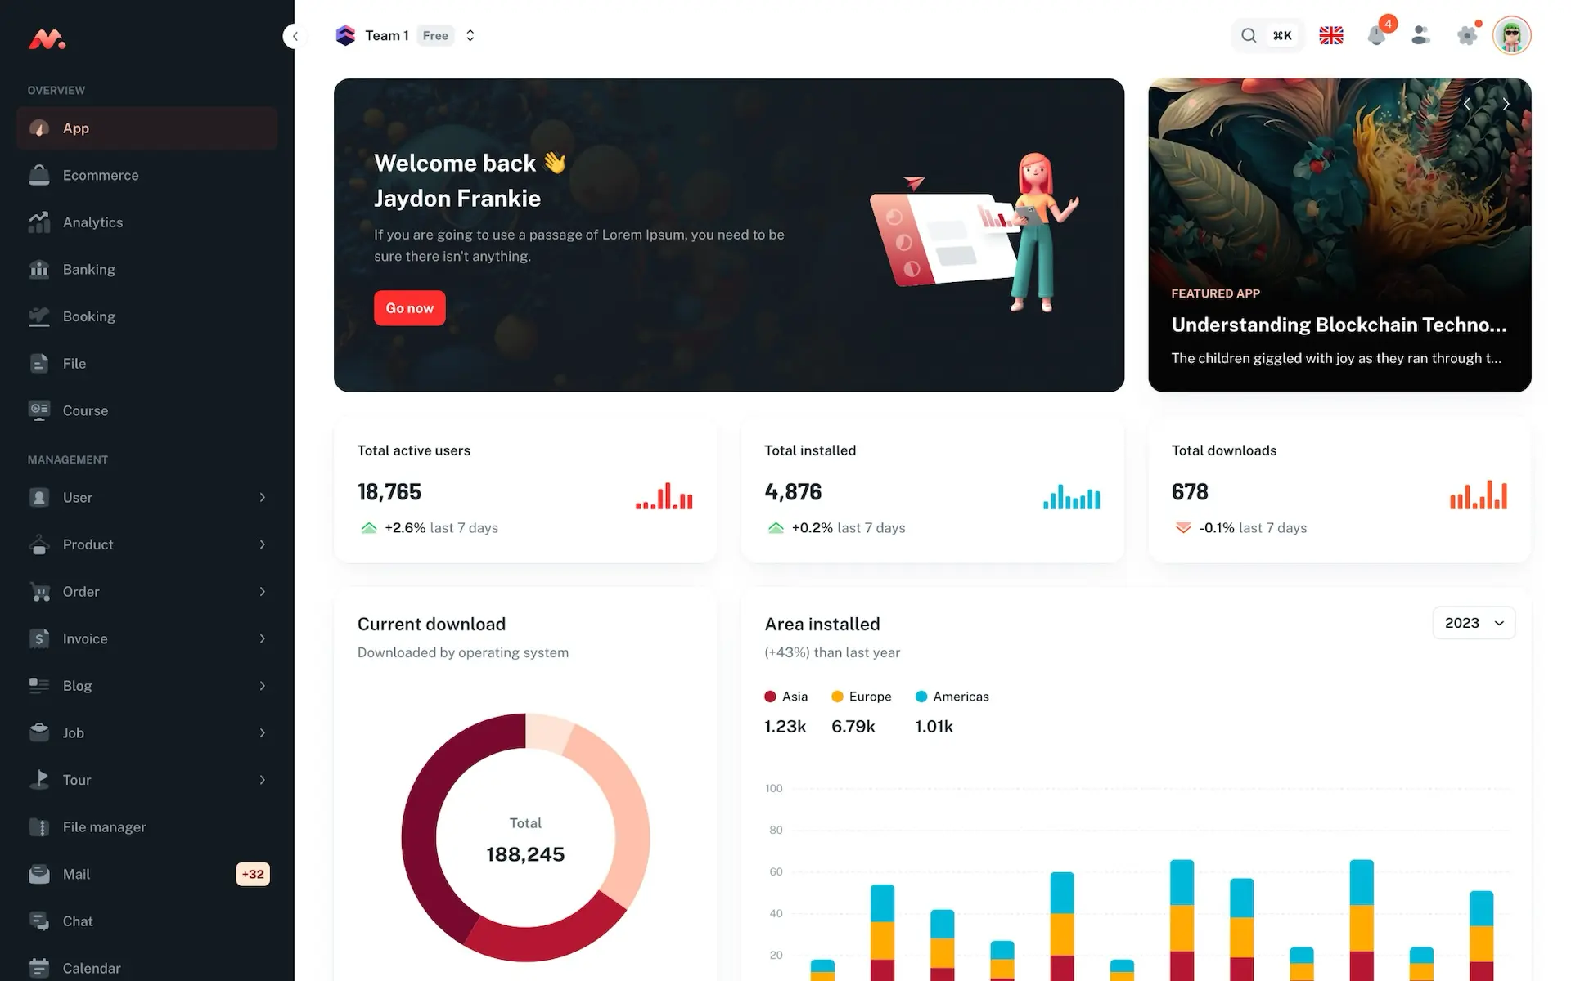Select the Ecommerce sidebar icon
Viewport: 1571px width, 981px height.
point(38,175)
